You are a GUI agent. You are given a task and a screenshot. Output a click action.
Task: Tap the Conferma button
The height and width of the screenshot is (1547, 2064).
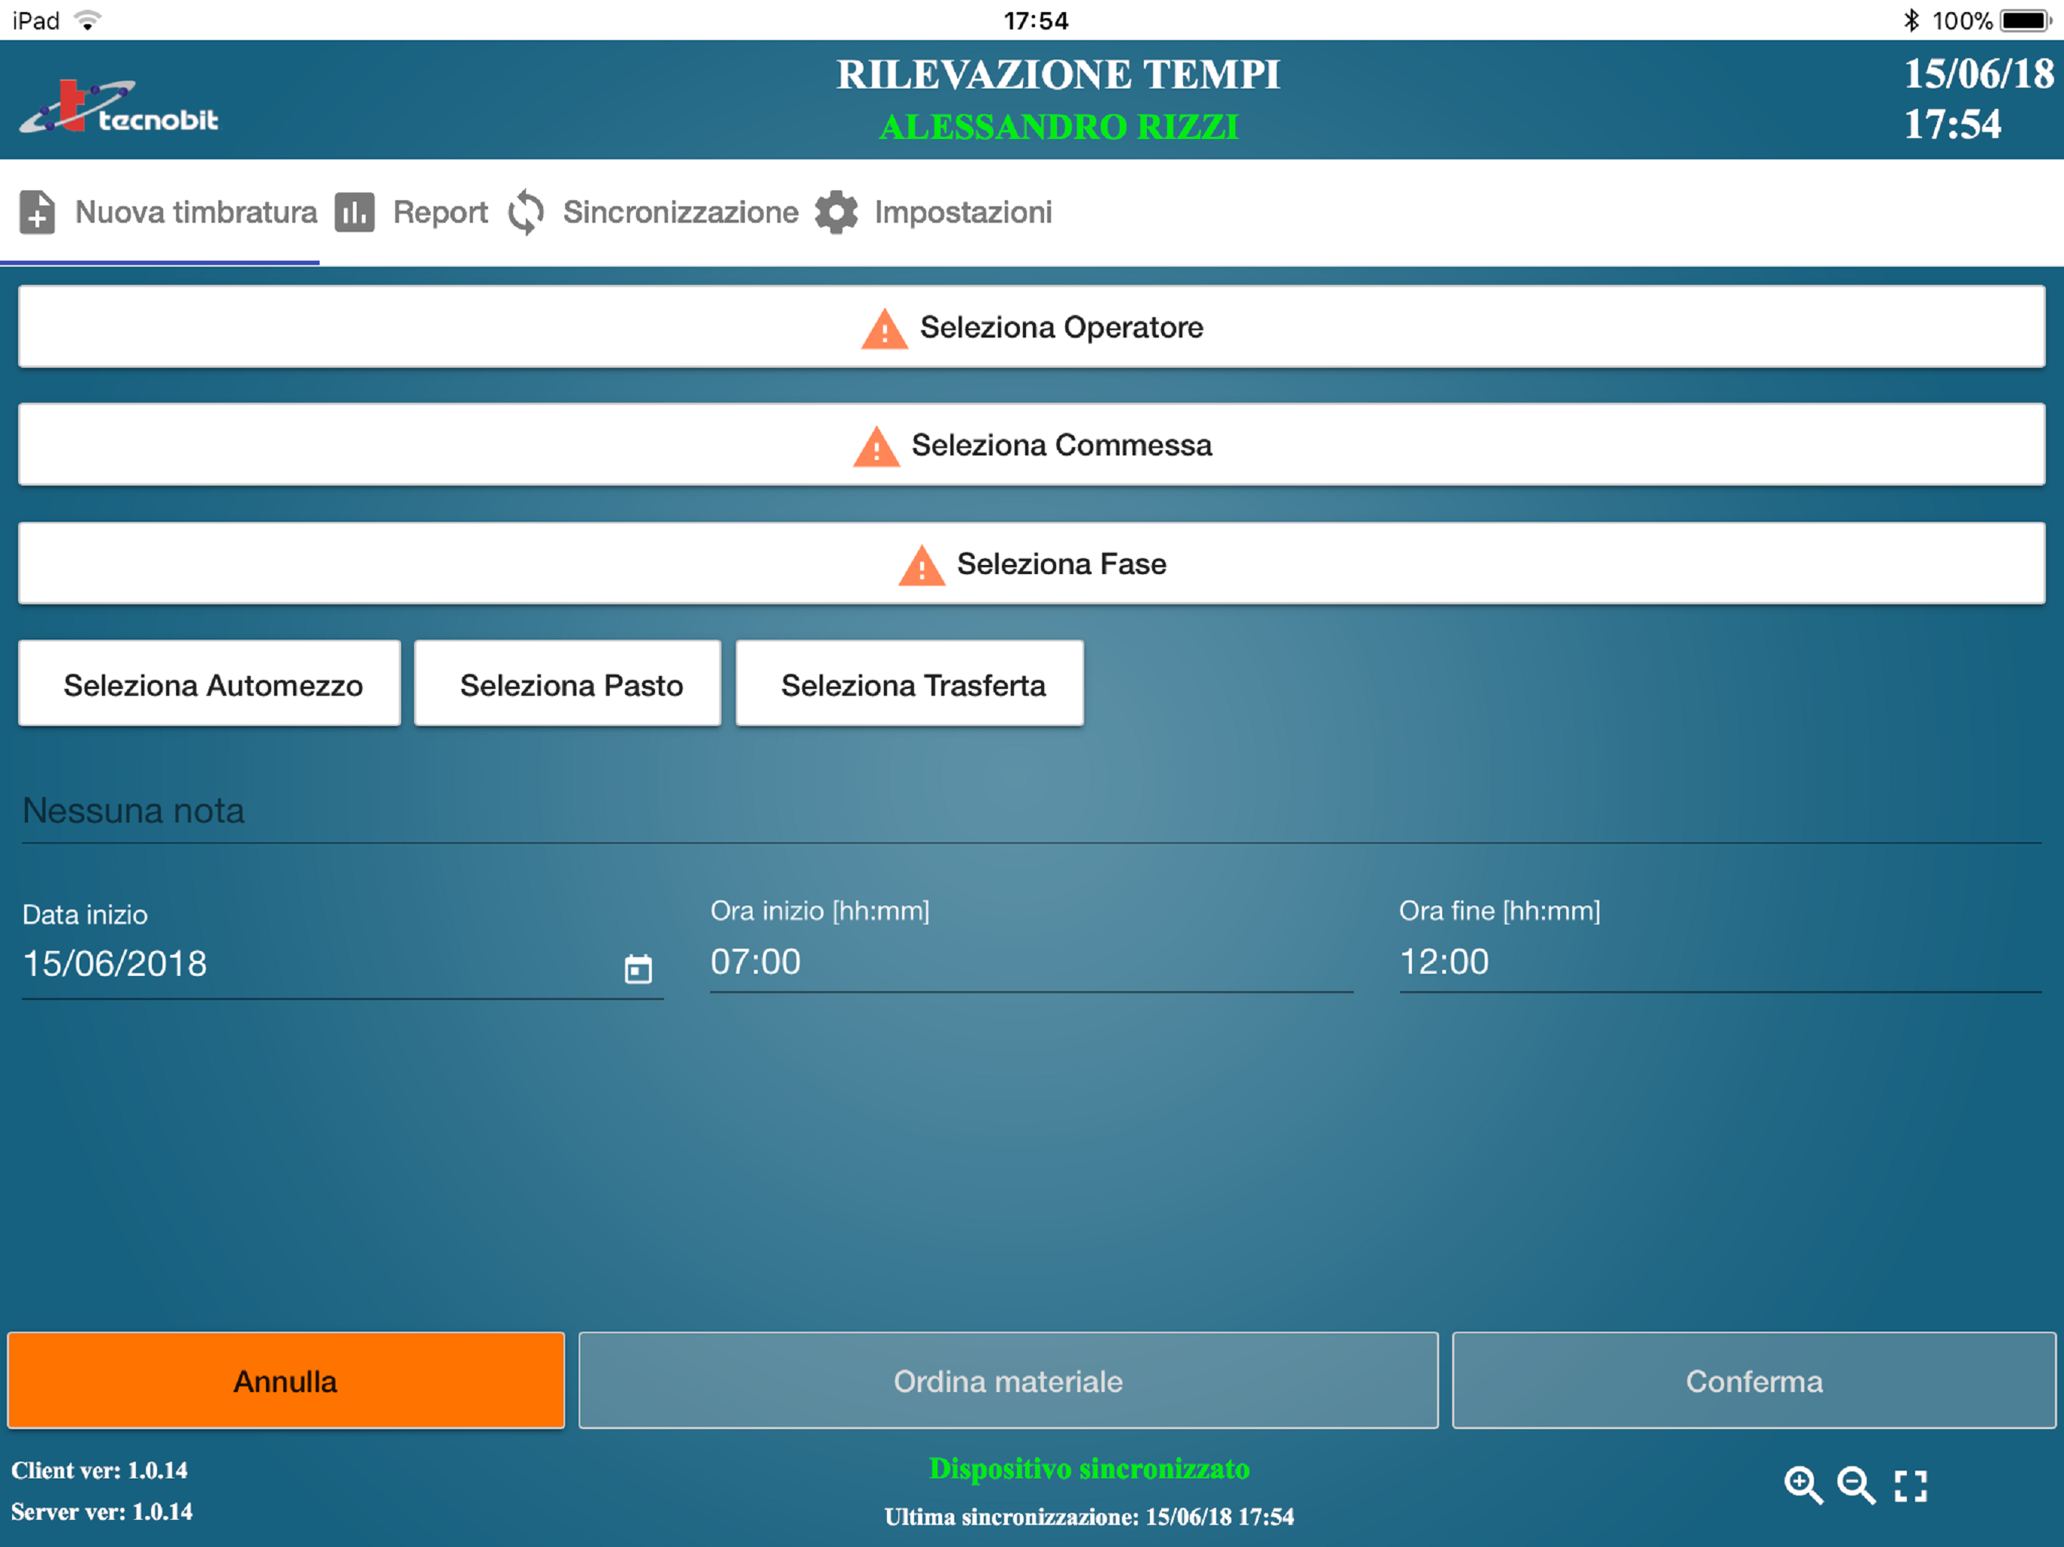1754,1381
